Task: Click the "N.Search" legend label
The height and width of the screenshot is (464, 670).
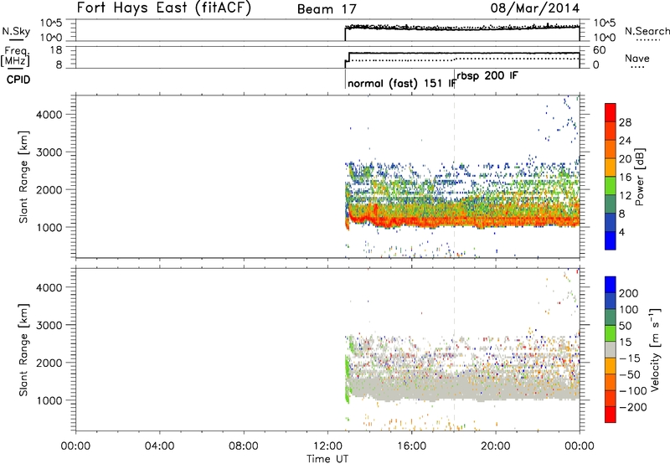Action: [x=647, y=31]
